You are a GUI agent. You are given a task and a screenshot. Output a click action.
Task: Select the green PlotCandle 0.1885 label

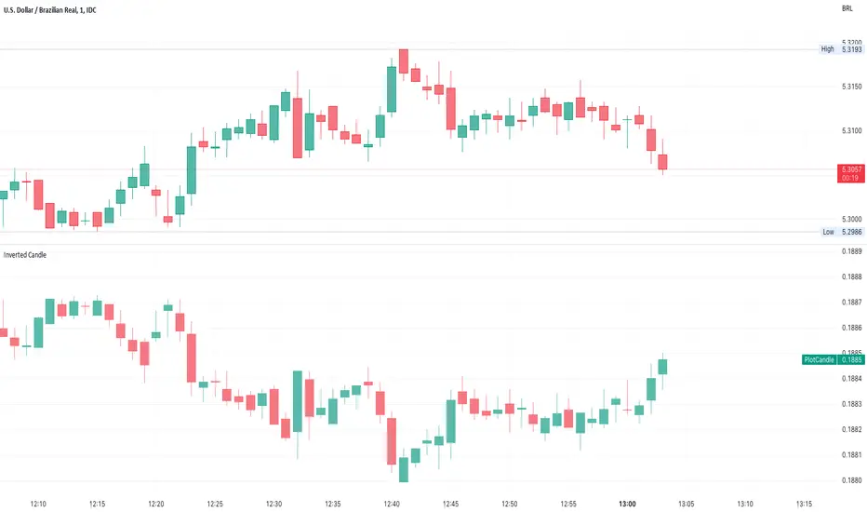click(833, 358)
